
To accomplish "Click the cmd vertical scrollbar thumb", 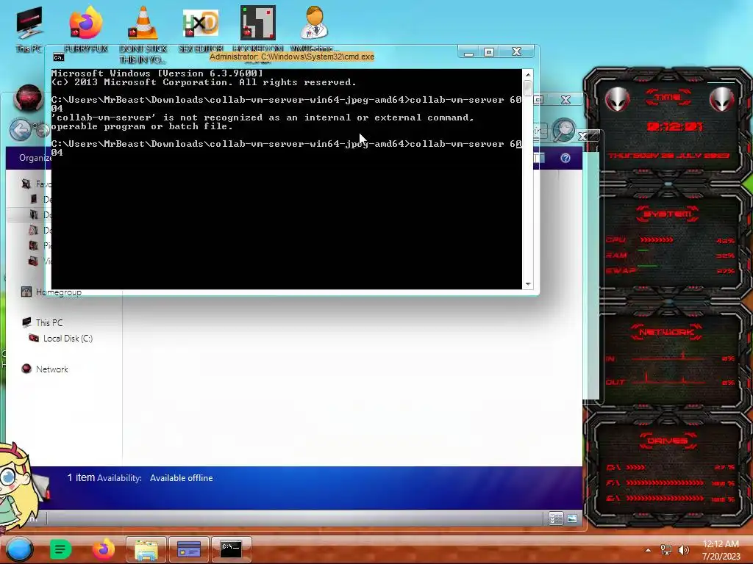I will (x=528, y=88).
